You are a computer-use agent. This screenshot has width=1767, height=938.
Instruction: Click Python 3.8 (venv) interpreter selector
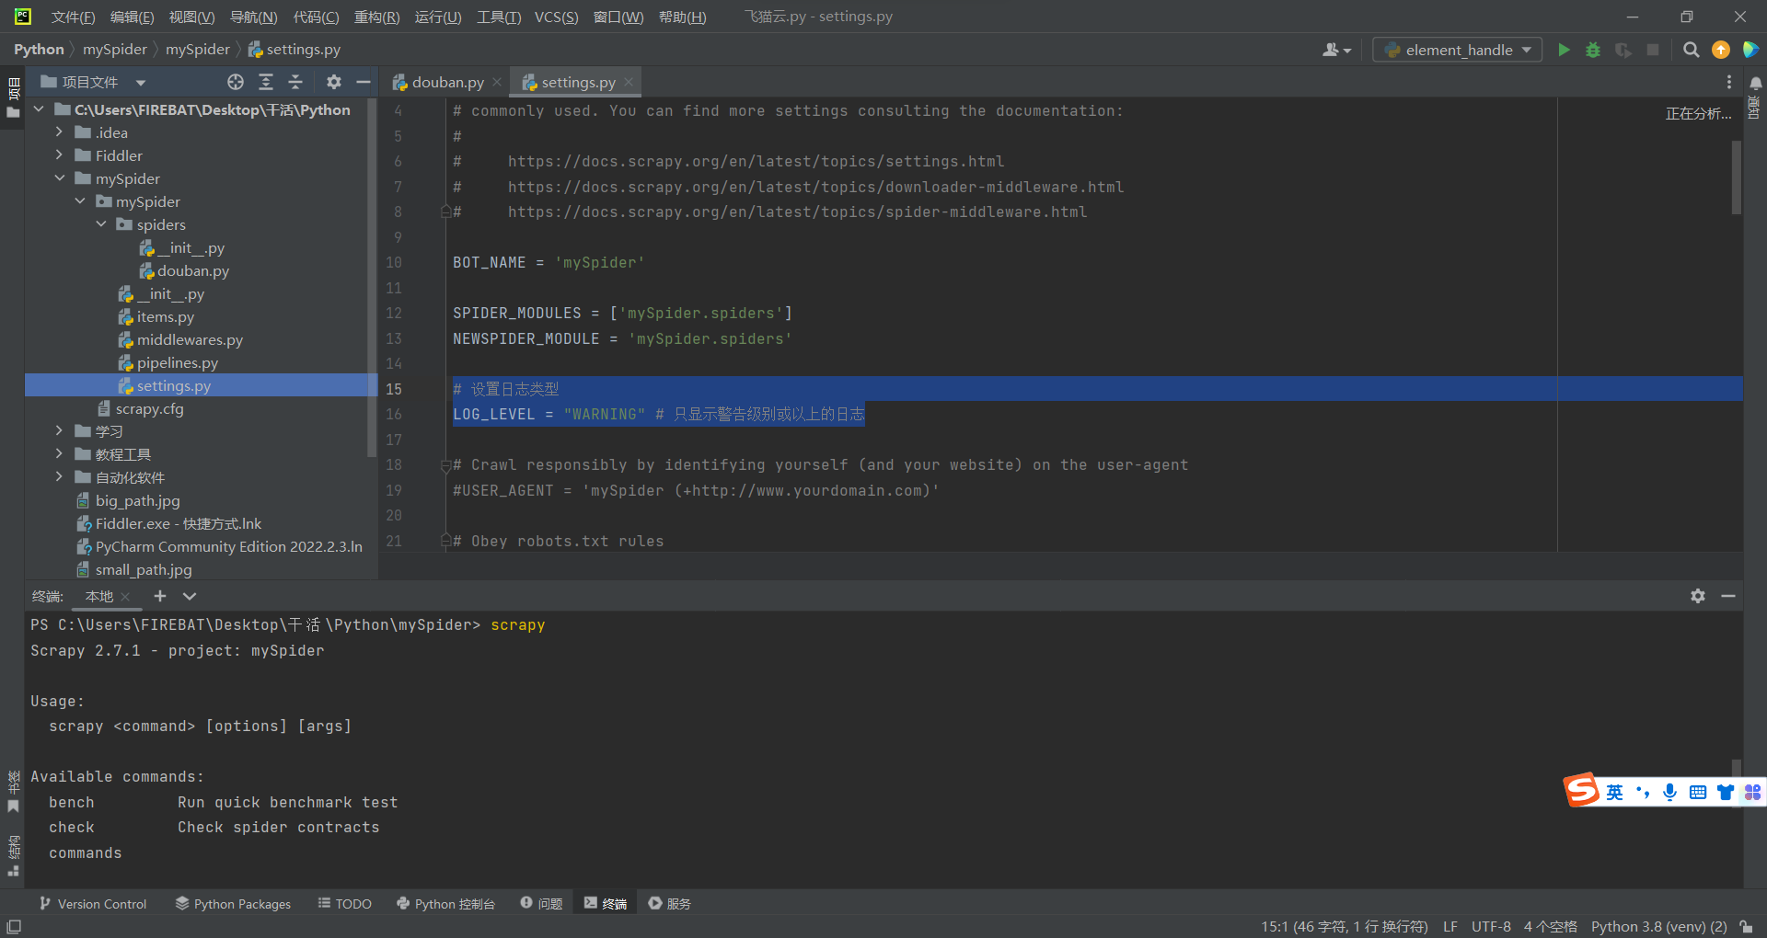1658,927
